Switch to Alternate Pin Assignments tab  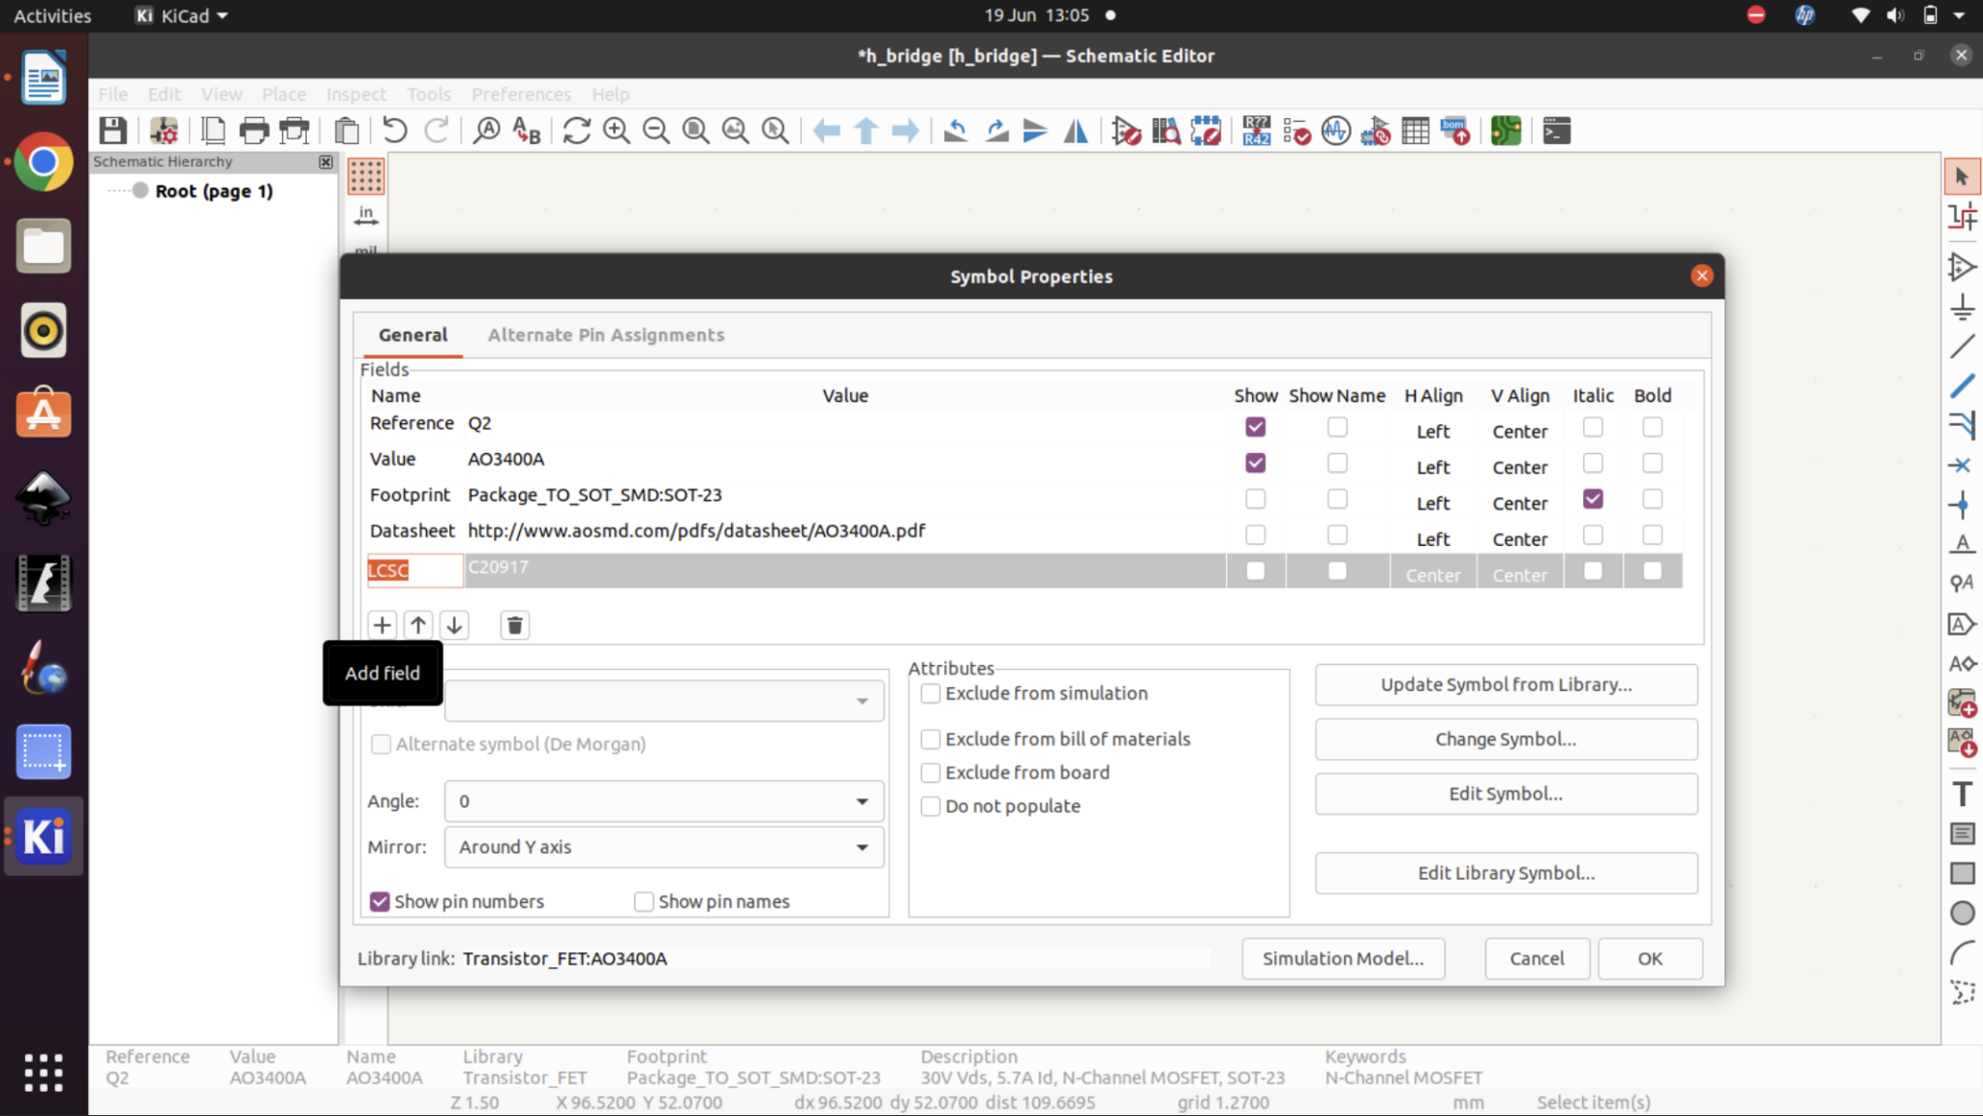[605, 335]
